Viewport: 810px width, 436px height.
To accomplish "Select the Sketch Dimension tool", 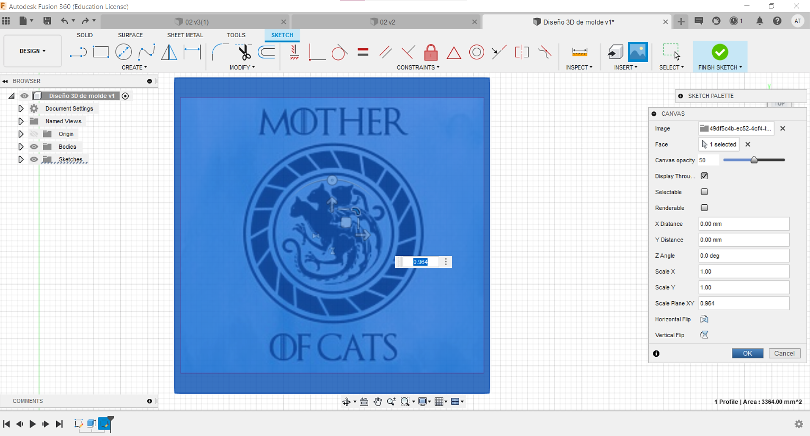I will [192, 52].
